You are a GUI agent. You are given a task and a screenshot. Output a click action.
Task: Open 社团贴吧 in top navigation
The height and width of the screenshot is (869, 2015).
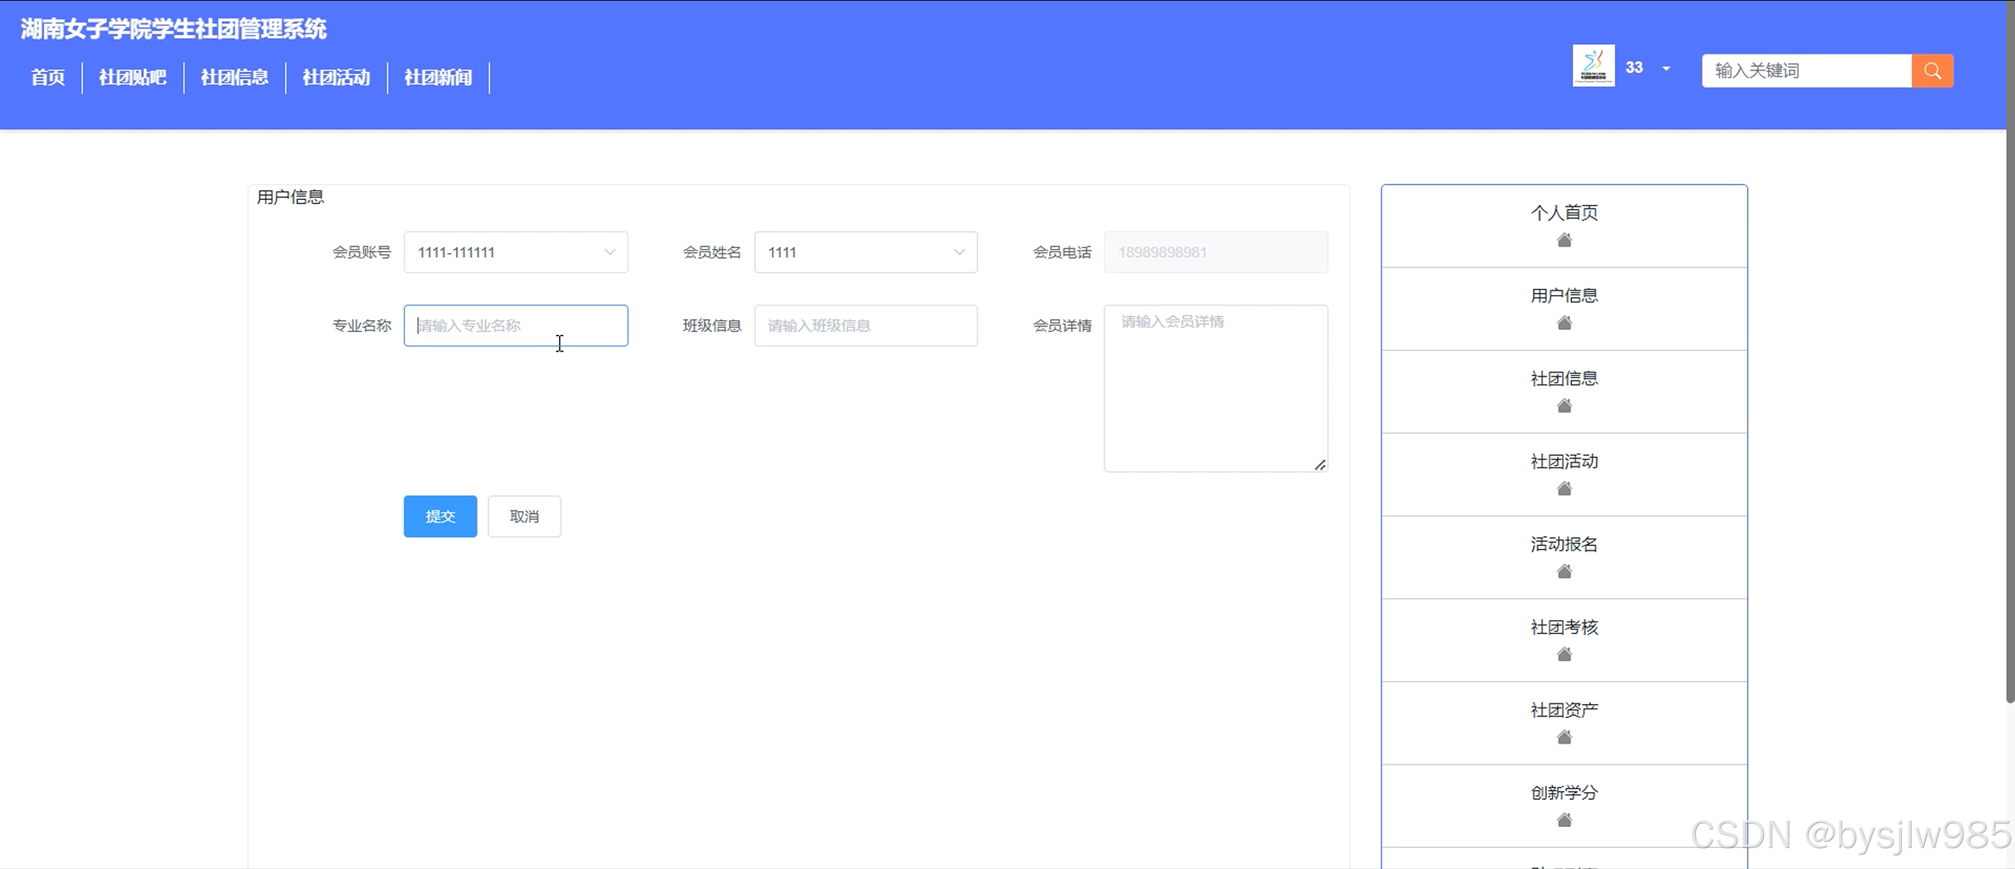[x=133, y=78]
